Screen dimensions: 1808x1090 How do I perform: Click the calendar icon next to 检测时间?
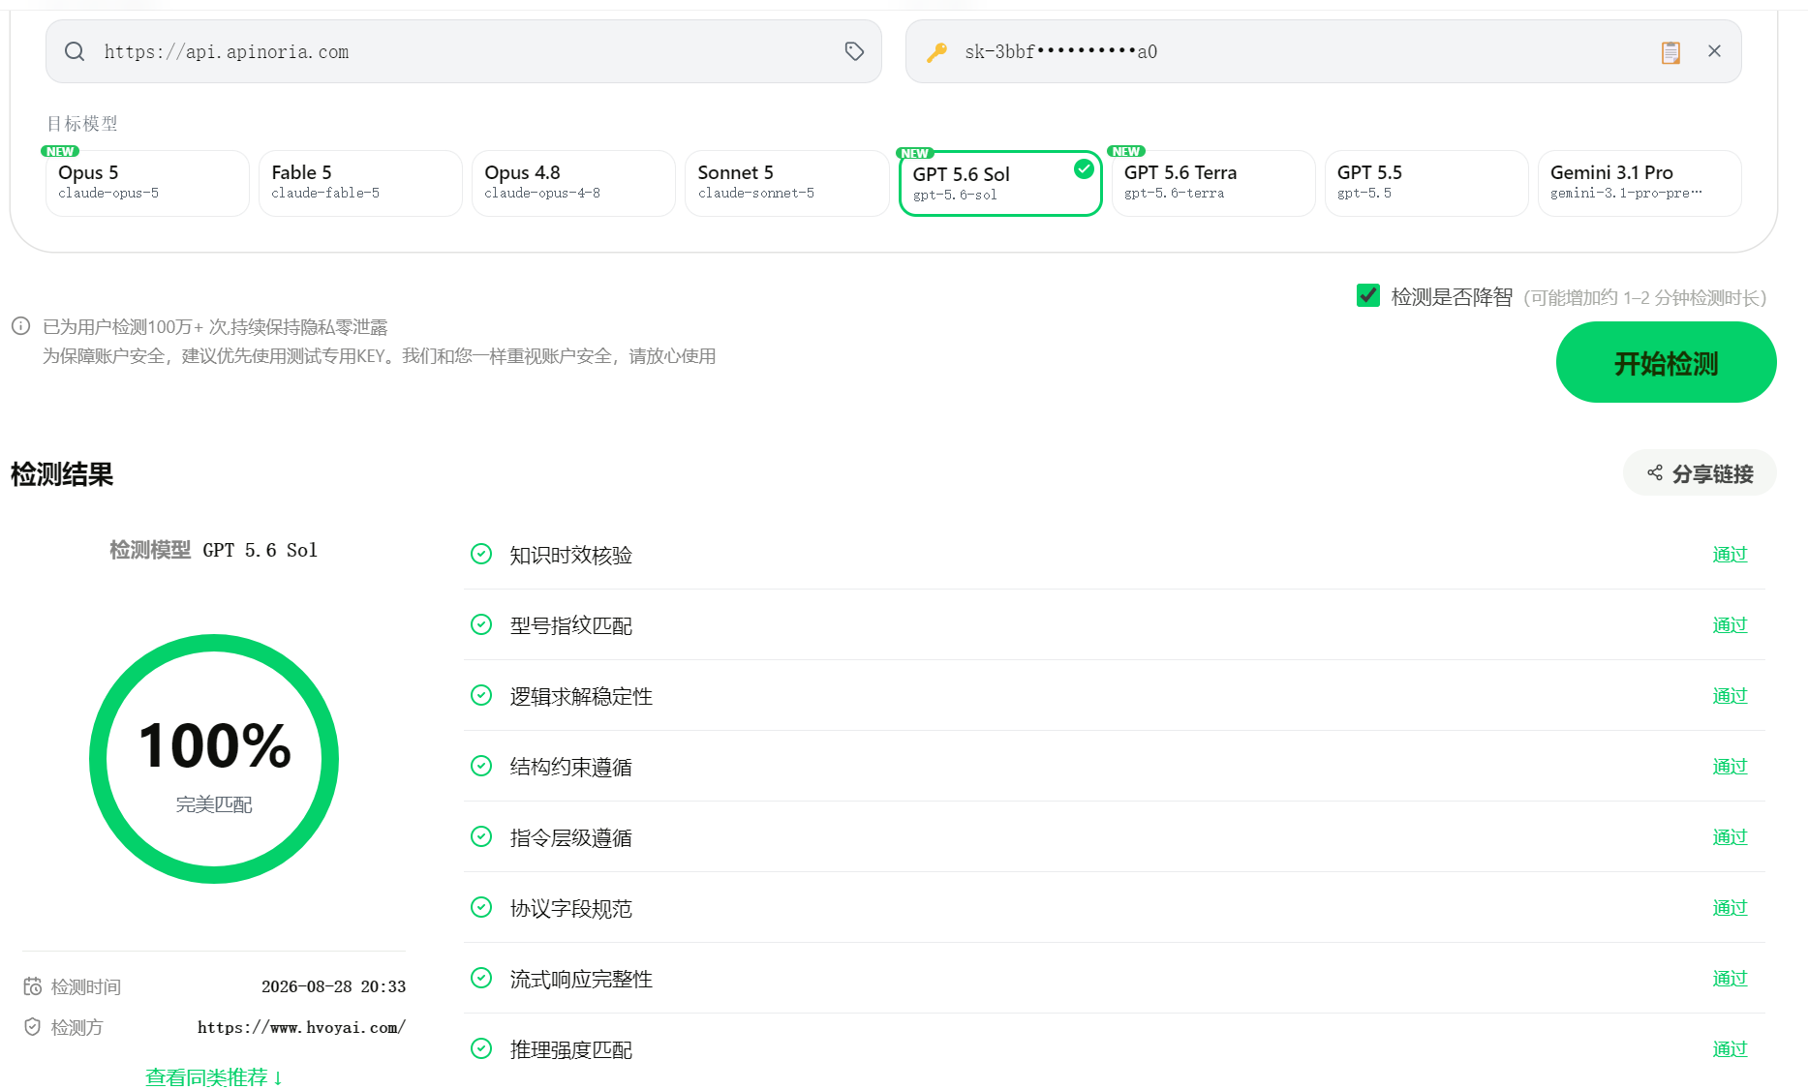click(x=33, y=986)
